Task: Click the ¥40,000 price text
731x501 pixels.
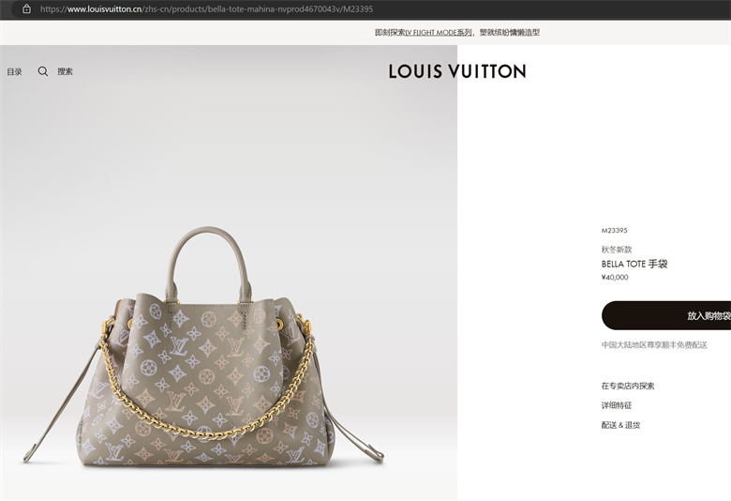Action: point(615,278)
